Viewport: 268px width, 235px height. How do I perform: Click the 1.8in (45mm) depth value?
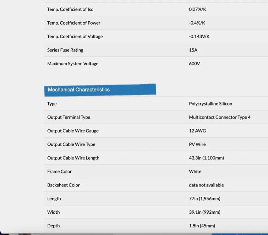202,226
